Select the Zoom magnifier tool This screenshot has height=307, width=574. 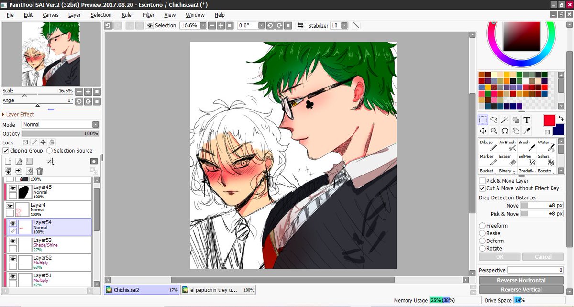[494, 131]
